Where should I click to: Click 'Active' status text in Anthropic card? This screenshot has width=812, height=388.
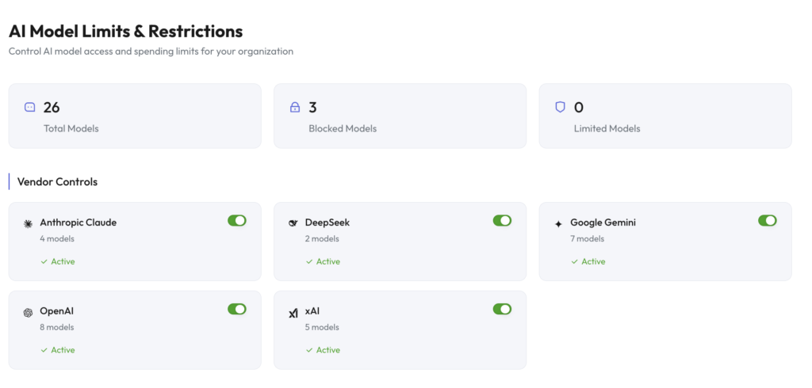click(x=63, y=262)
